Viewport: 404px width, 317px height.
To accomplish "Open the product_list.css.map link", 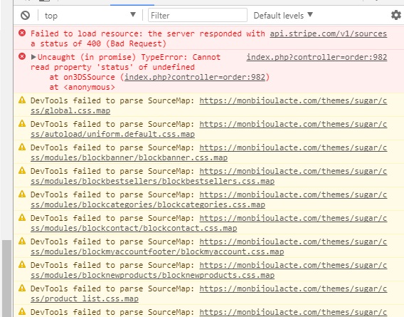I will [208, 293].
